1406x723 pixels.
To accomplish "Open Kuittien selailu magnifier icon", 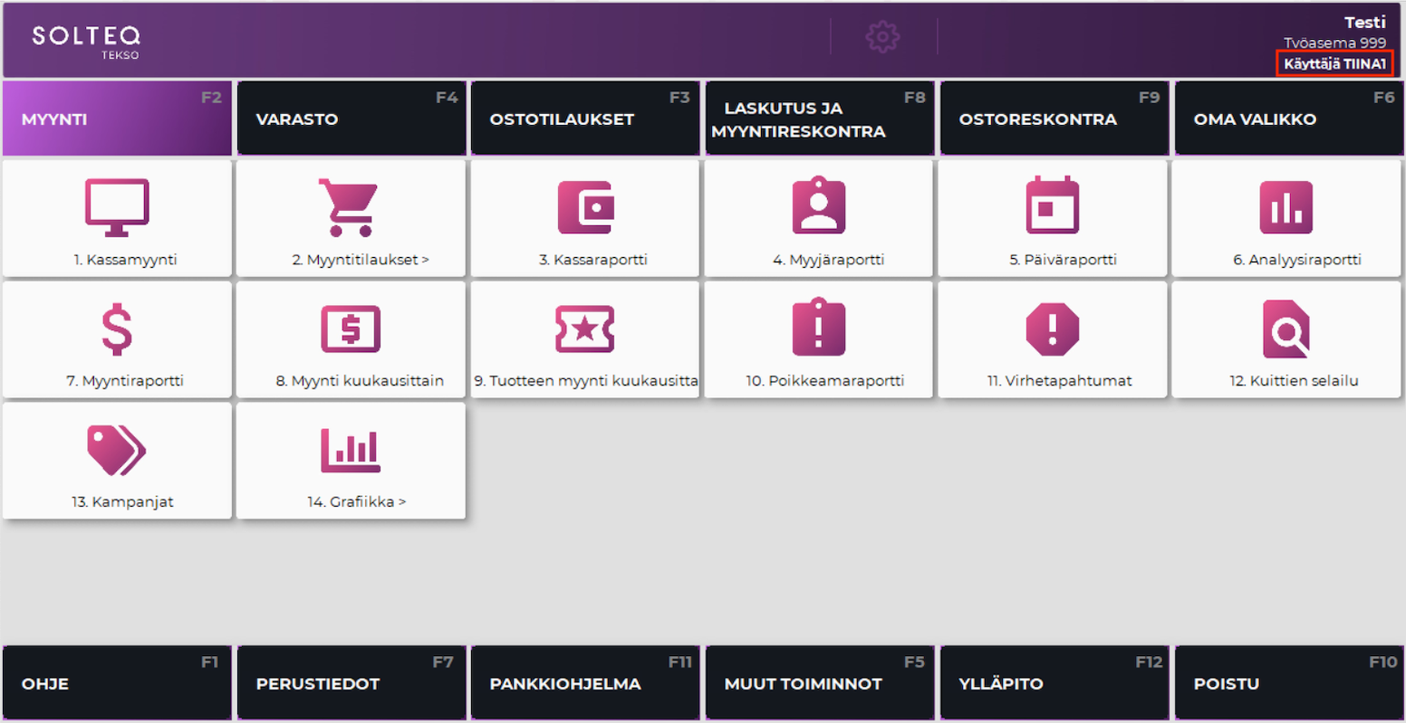I will (1286, 328).
